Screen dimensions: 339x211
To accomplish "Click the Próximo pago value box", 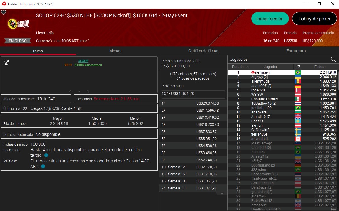I will click(193, 94).
